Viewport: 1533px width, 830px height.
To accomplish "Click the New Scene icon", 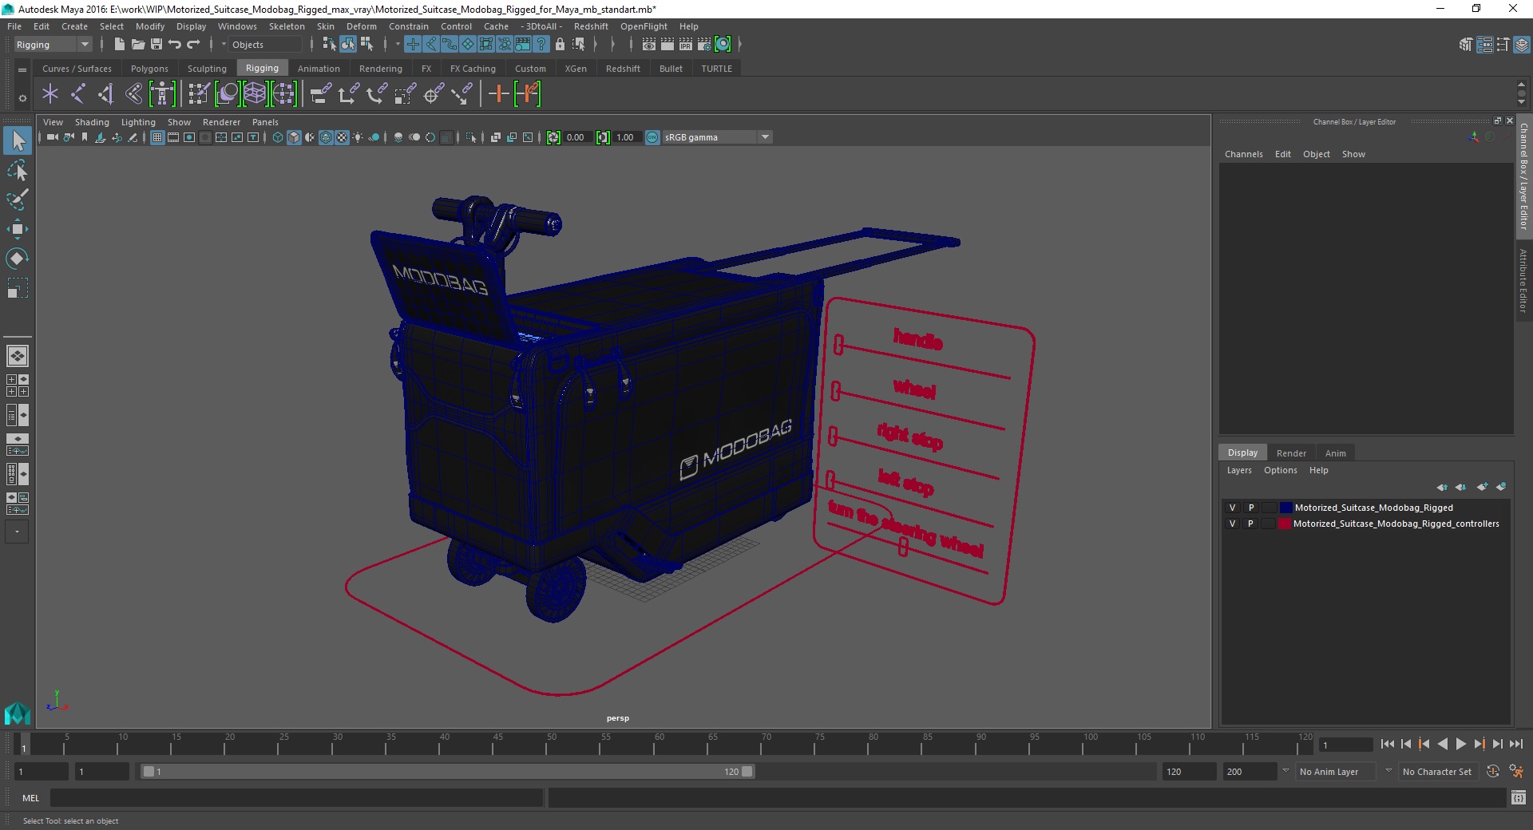I will (x=119, y=45).
